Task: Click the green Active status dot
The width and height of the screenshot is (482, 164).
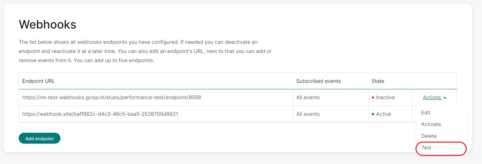Action: point(373,114)
